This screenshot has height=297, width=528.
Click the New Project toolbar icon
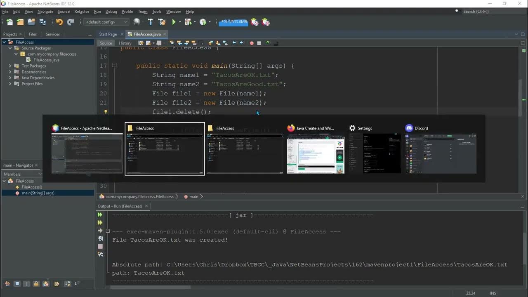pos(20,22)
